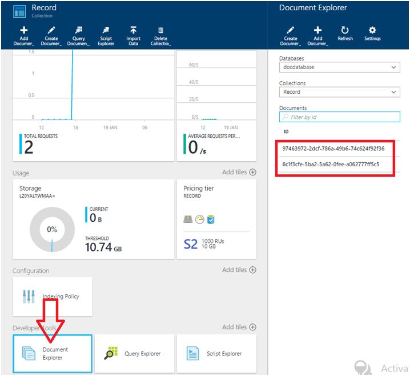
Task: Open the Indexing Policy tile
Action: pos(53,297)
